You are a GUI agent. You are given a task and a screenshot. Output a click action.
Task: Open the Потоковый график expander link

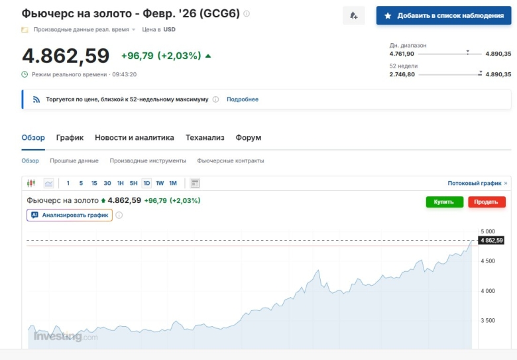(477, 183)
